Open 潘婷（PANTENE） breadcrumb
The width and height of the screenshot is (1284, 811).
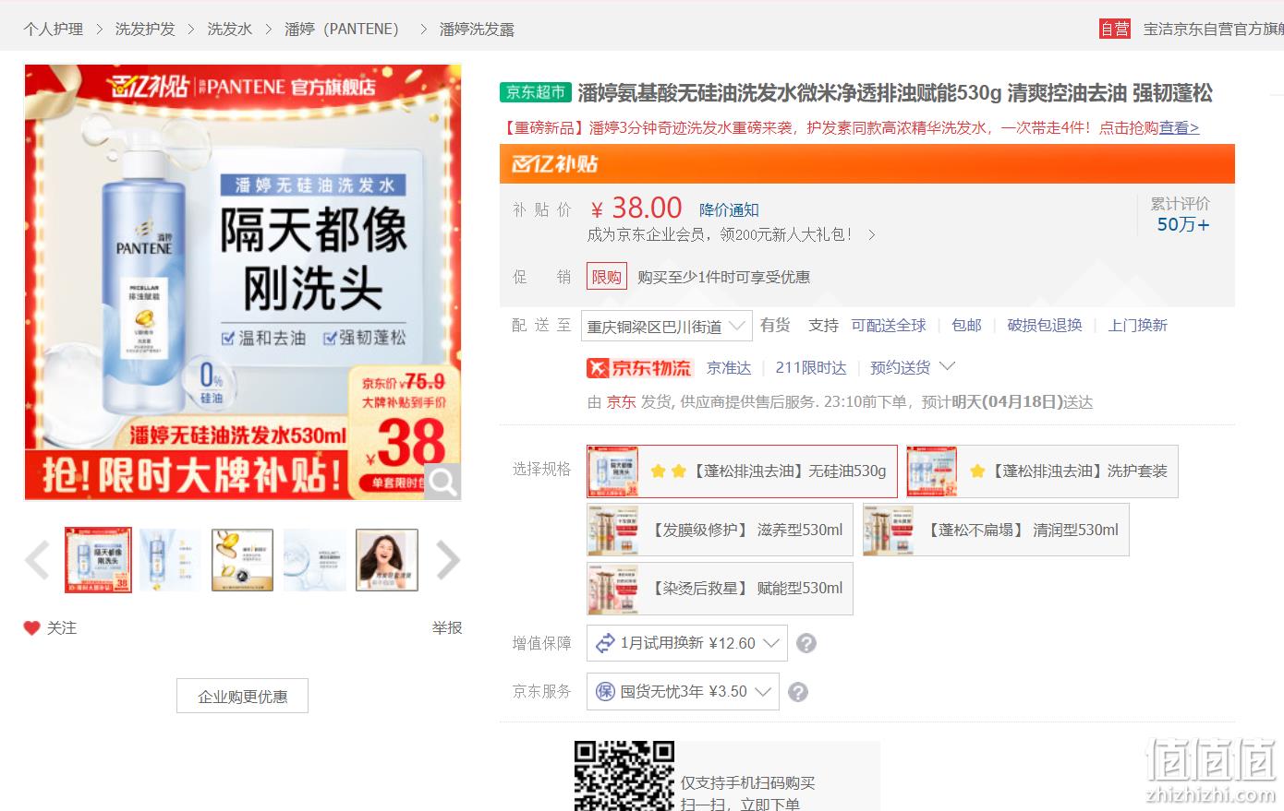[x=342, y=29]
